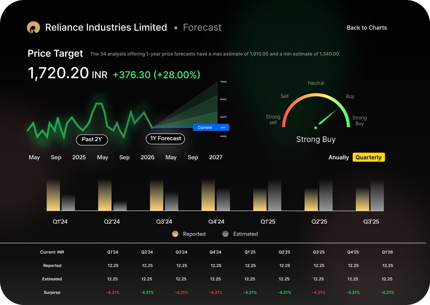Viewport: 430px width, 305px height.
Task: Click the Q1'25 estimated gray bar
Action: (x=275, y=195)
